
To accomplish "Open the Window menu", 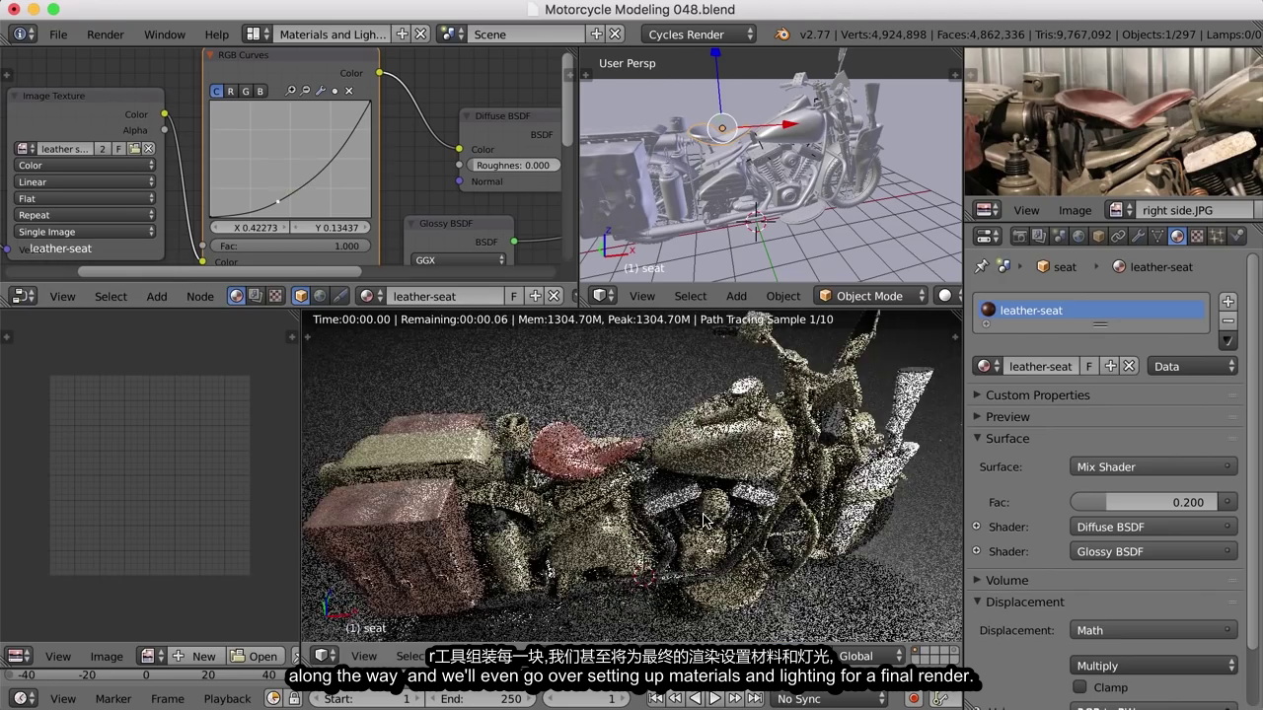I will pos(165,34).
